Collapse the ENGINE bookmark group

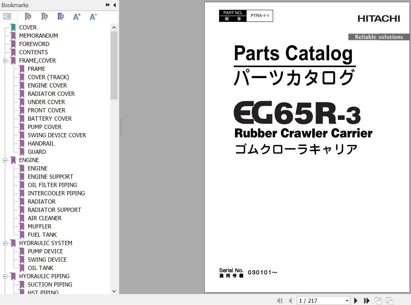coord(5,160)
